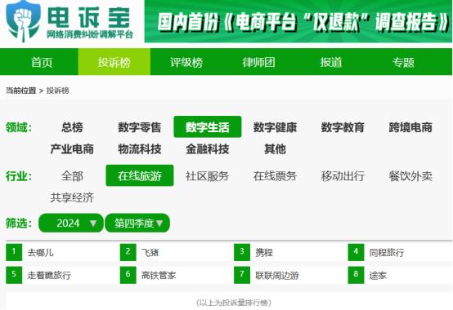Choose the 餐饮外卖 industry filter
Image resolution: width=453 pixels, height=310 pixels.
(410, 175)
